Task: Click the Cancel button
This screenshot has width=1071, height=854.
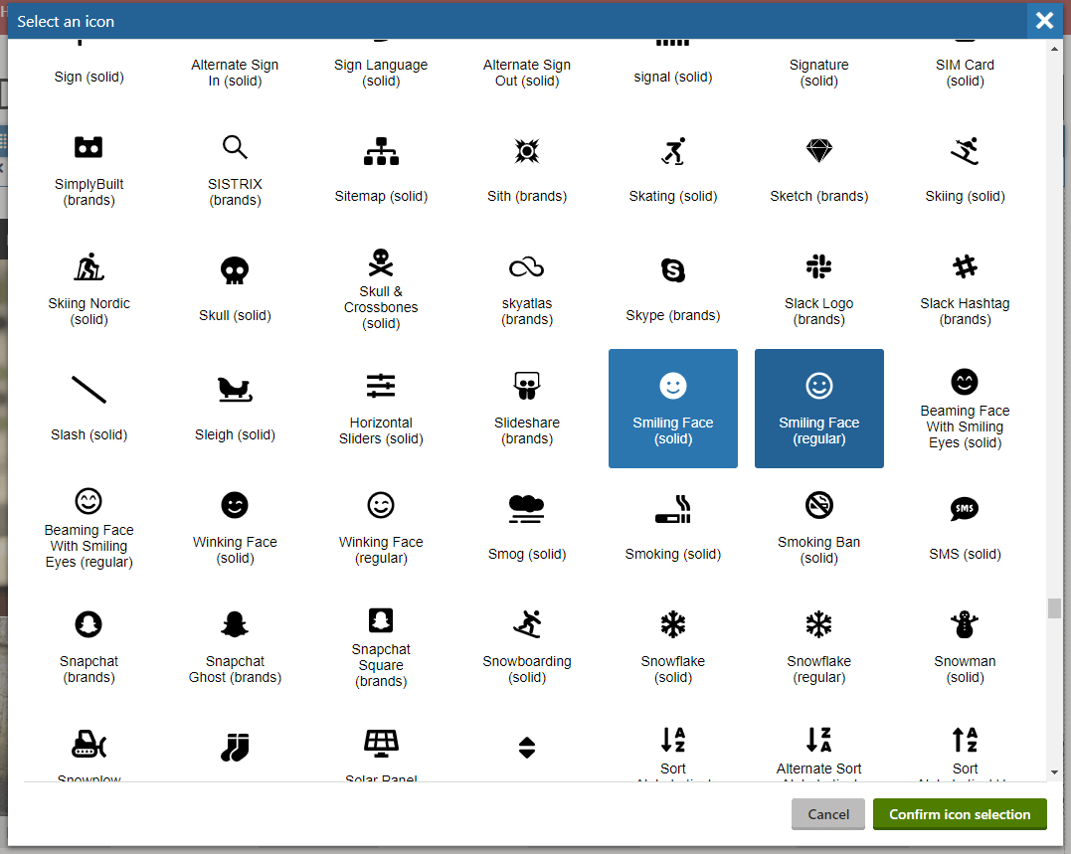Action: click(827, 813)
